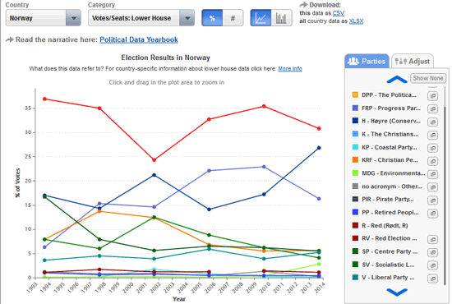Screen dimensions: 452x304
Task: Expand party list with down chevron
Action: tap(397, 292)
